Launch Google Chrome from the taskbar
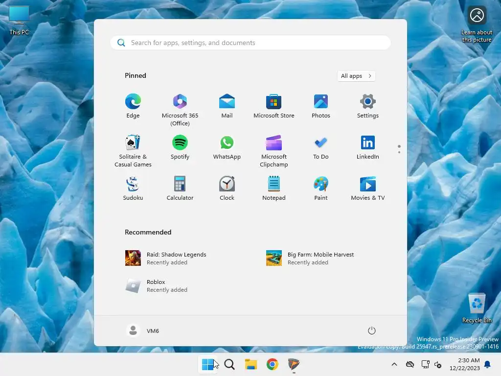This screenshot has height=376, width=501. tap(272, 364)
